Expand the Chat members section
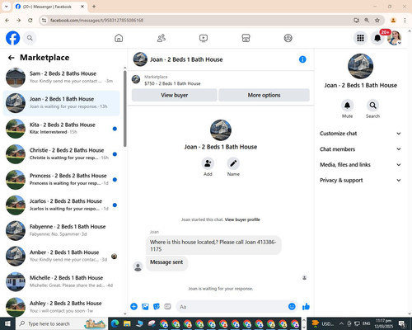 point(360,149)
